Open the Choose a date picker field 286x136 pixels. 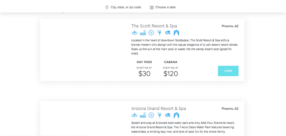(165, 7)
